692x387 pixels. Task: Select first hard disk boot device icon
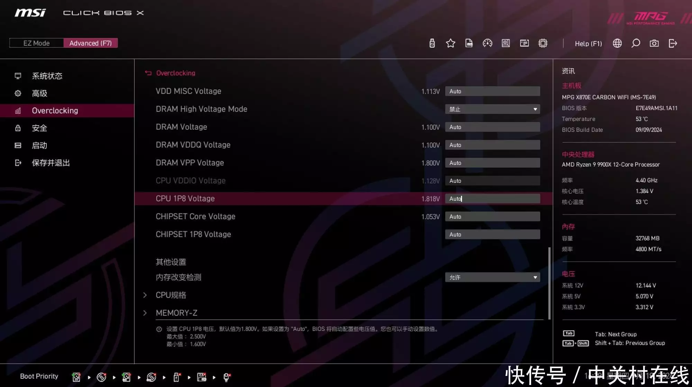pos(76,377)
